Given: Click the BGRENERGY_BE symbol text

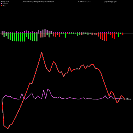Looking at the screenshot, I should 84,2.
